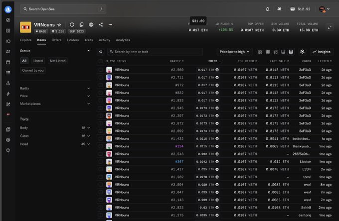Copy collection address icon

click(x=81, y=24)
